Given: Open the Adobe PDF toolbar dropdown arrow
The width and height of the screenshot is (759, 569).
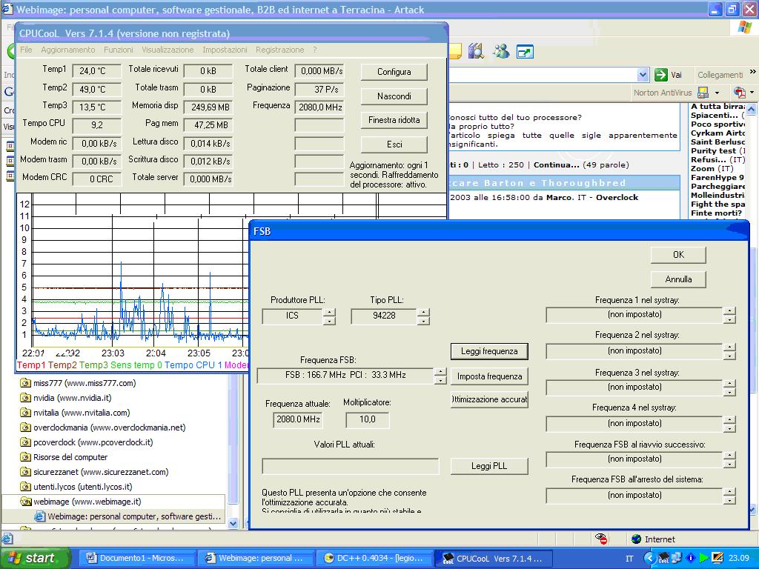Looking at the screenshot, I should click(x=752, y=93).
